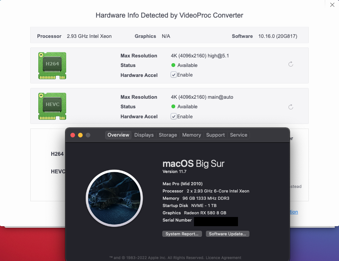Close the Hardware Info dialog
Screen dimensions: 339x261
pos(332,5)
